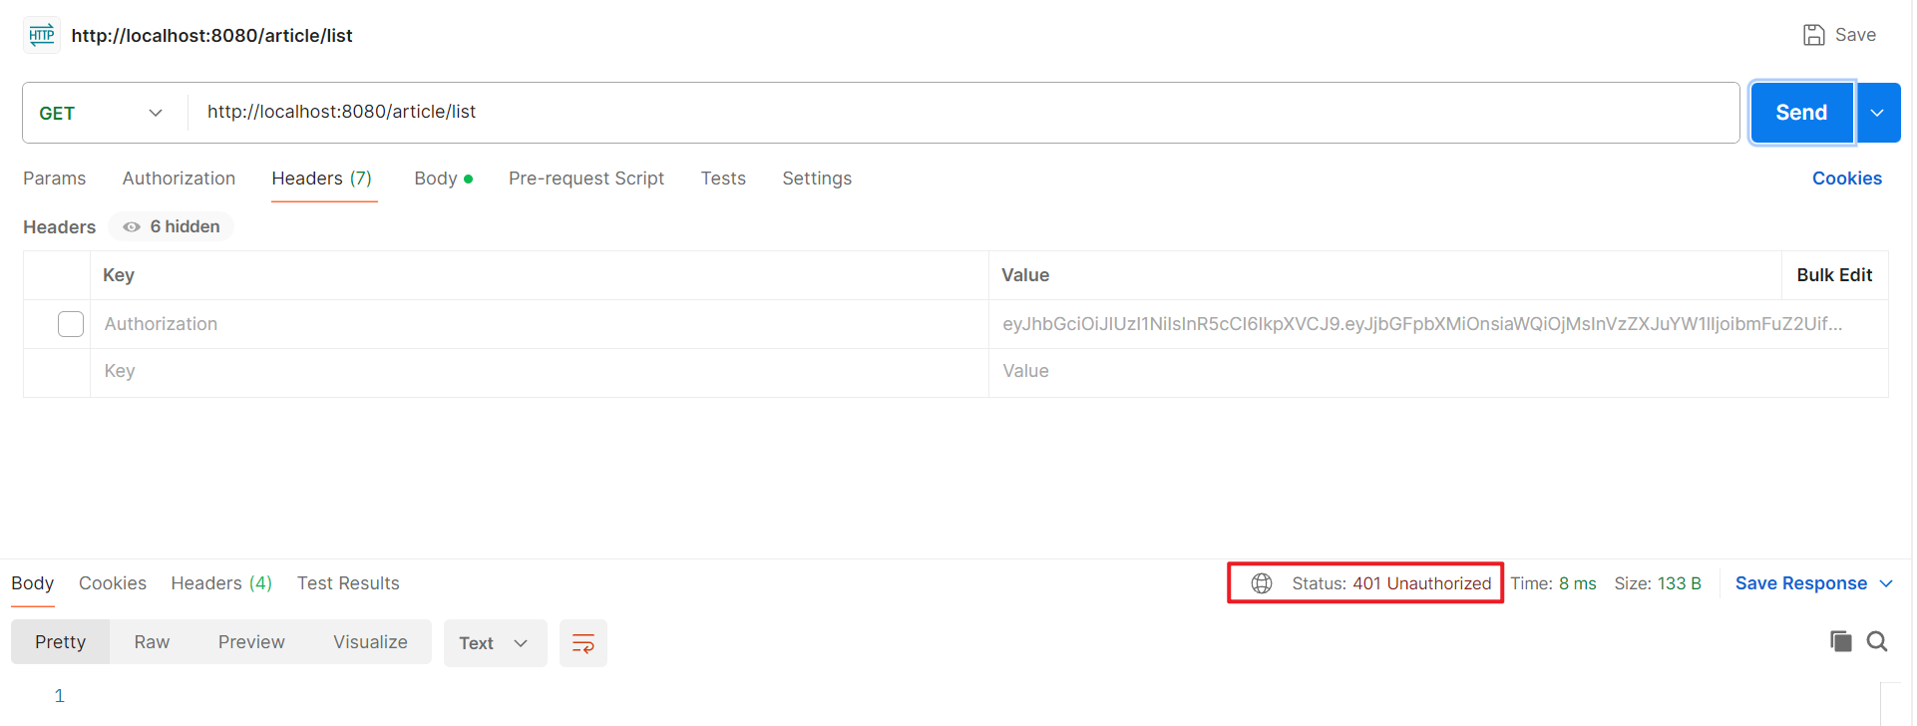Open the GET method dropdown
The image size is (1917, 726).
click(101, 113)
